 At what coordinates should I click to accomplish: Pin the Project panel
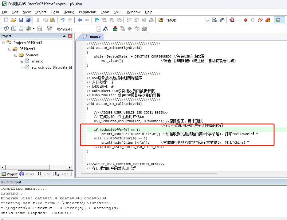coord(64,36)
